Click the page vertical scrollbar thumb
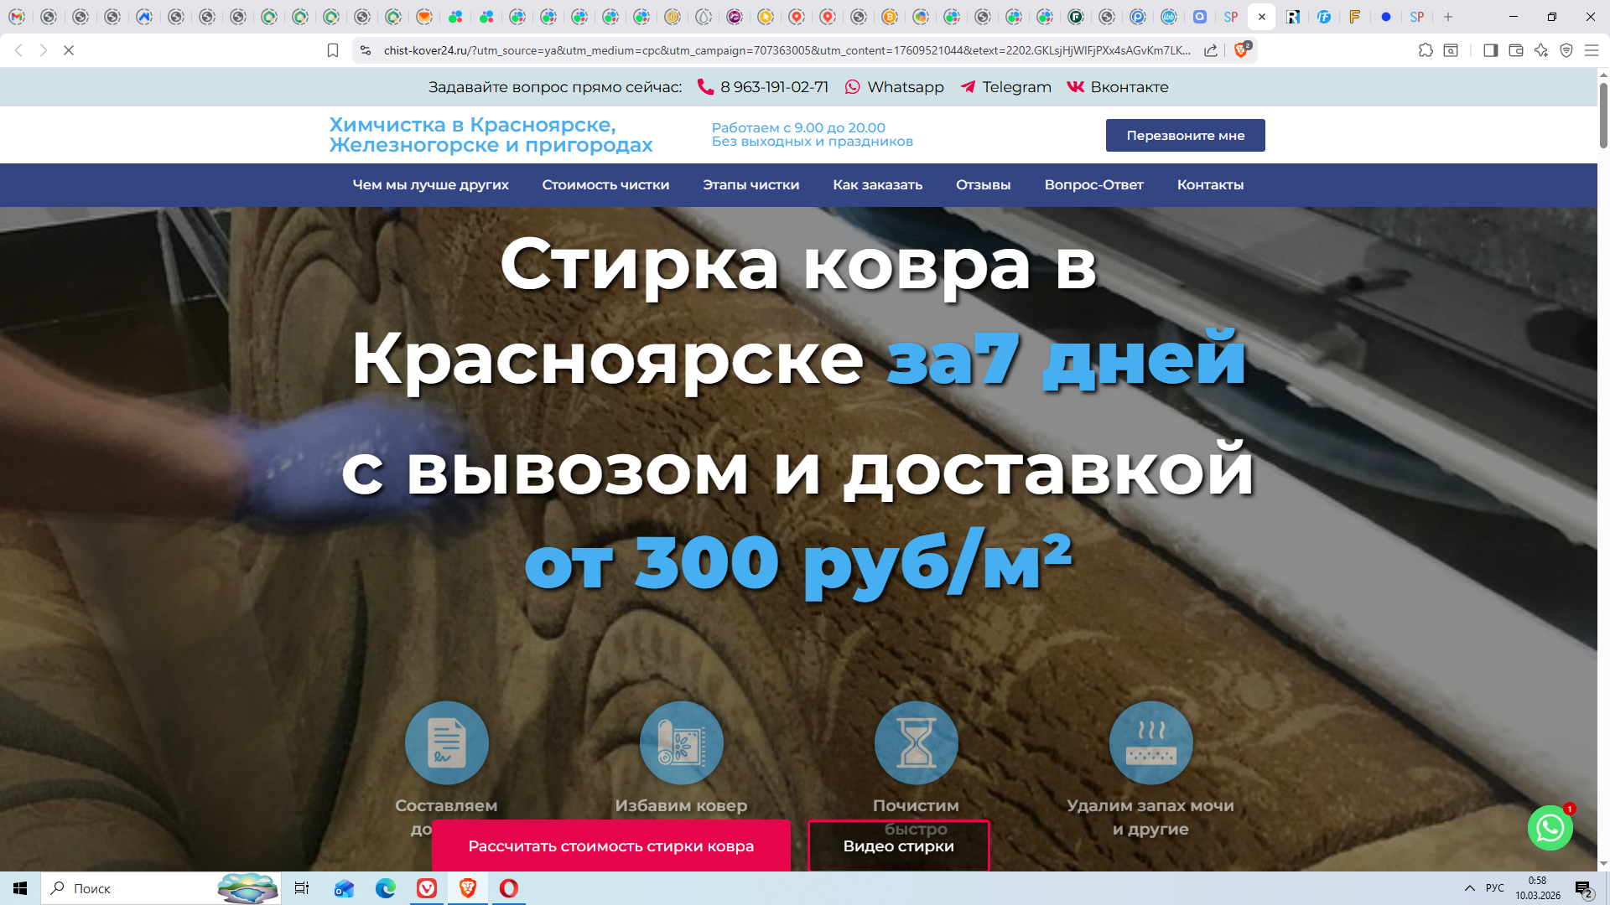The image size is (1610, 905). pyautogui.click(x=1603, y=116)
